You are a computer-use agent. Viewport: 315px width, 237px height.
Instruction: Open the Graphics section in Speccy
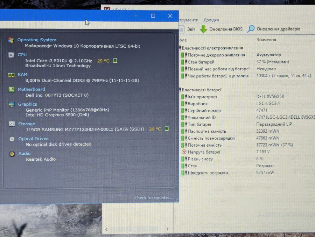point(28,104)
